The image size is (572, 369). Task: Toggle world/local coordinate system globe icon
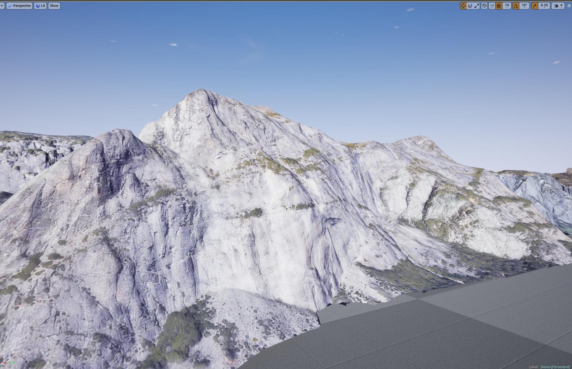click(484, 6)
